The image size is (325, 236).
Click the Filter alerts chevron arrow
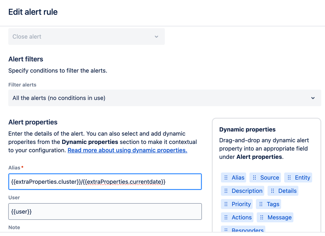tap(313, 98)
